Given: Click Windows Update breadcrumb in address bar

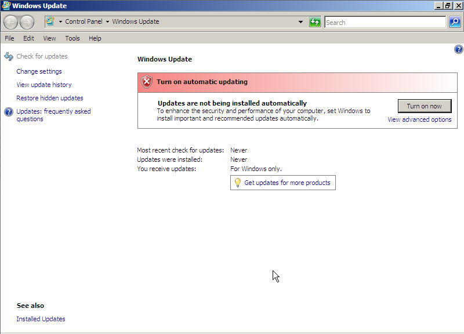Looking at the screenshot, I should click(x=136, y=21).
